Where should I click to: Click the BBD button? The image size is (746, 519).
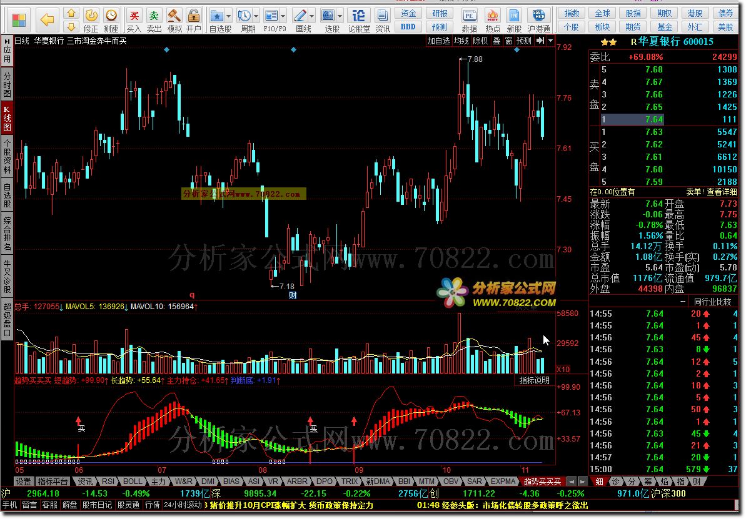pos(408,27)
